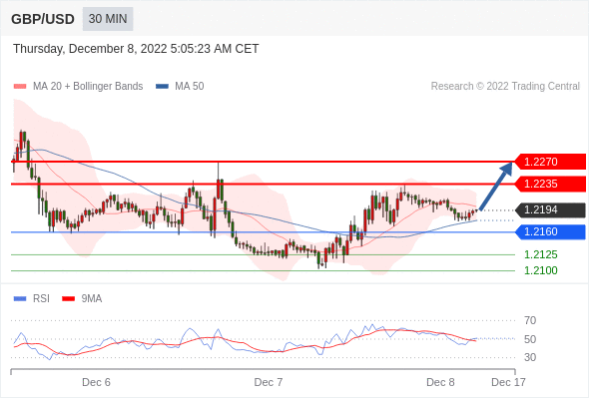Image resolution: width=589 pixels, height=399 pixels.
Task: Select the 1.2160 pivot price tag
Action: 550,232
